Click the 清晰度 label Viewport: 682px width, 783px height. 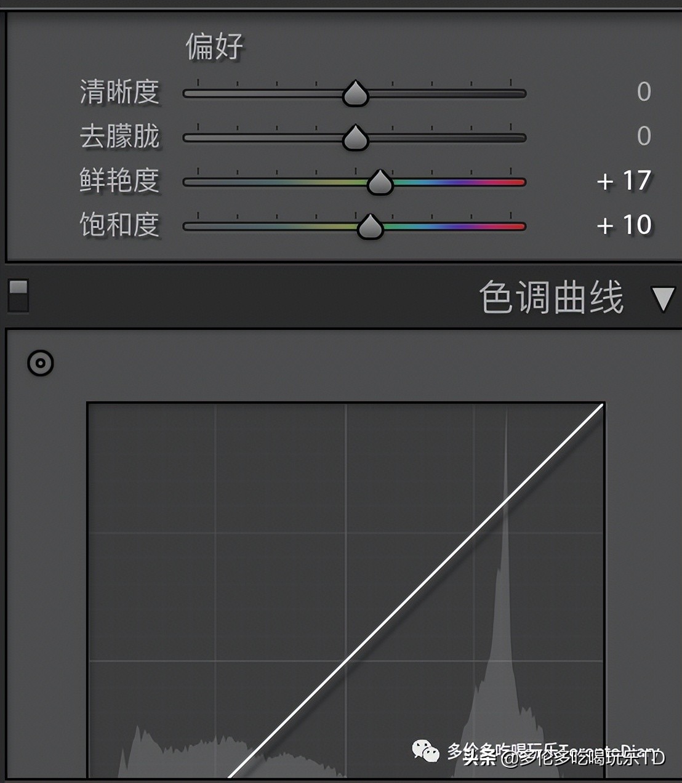coord(119,92)
